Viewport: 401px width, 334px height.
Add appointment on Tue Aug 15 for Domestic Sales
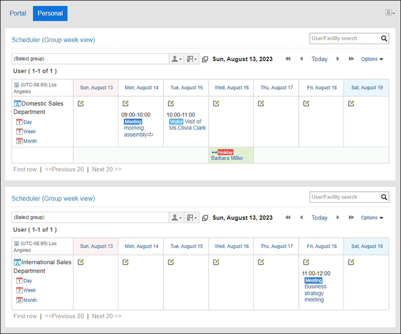tap(171, 104)
